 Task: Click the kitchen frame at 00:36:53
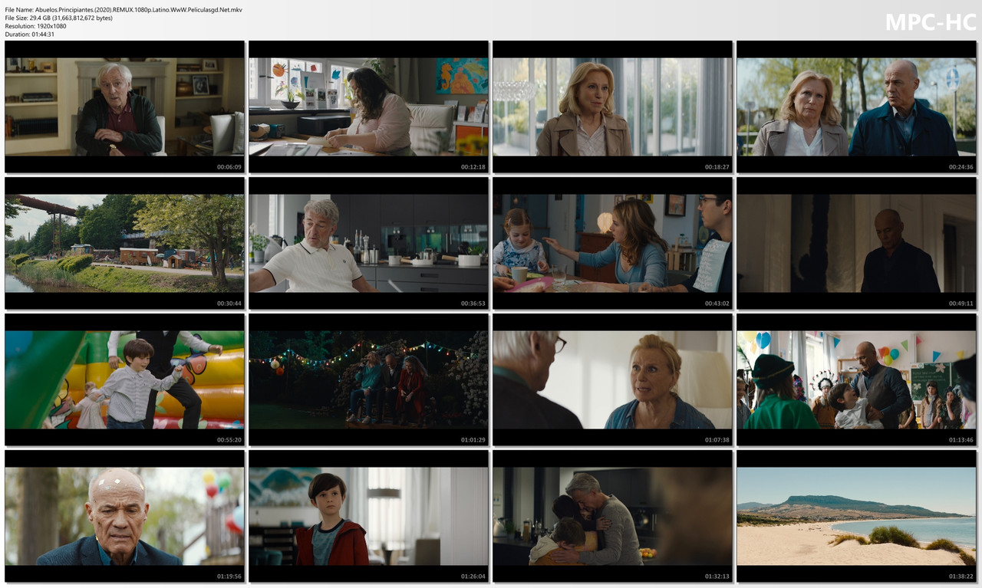click(368, 243)
